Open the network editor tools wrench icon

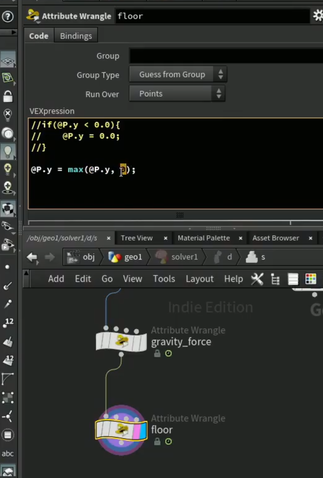pos(257,279)
